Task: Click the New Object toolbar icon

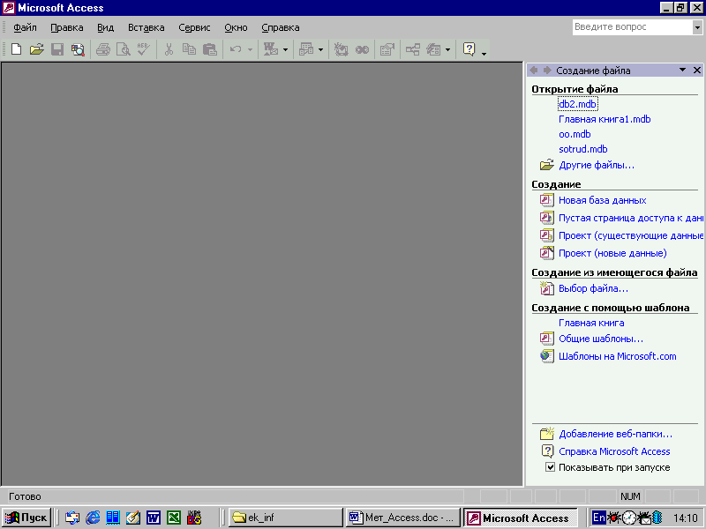Action: [433, 49]
